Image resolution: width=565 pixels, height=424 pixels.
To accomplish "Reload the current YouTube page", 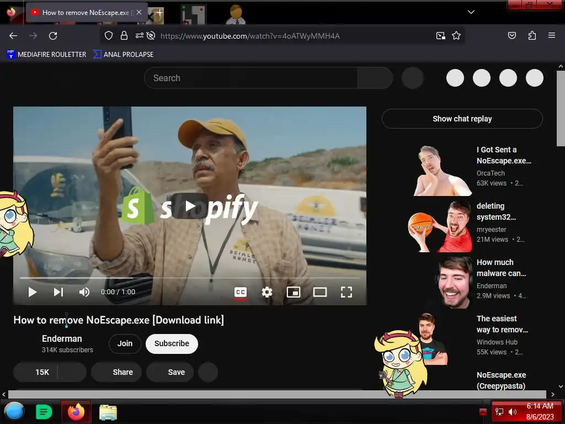I will point(53,36).
